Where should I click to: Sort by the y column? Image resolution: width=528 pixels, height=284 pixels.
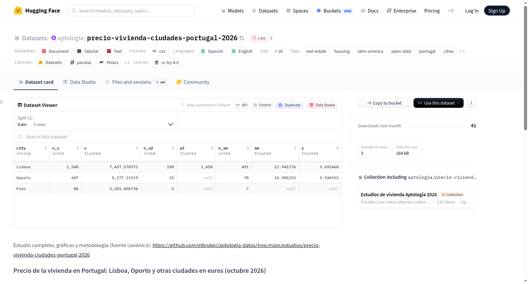[338, 148]
